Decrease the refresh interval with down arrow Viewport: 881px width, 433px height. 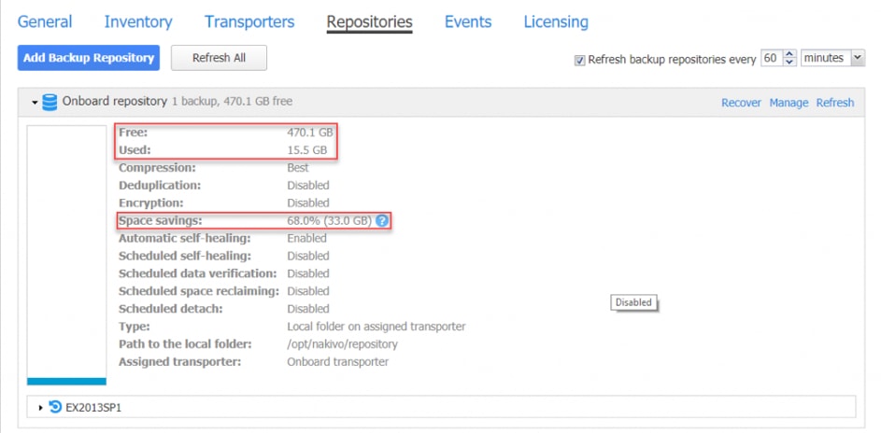coord(790,63)
